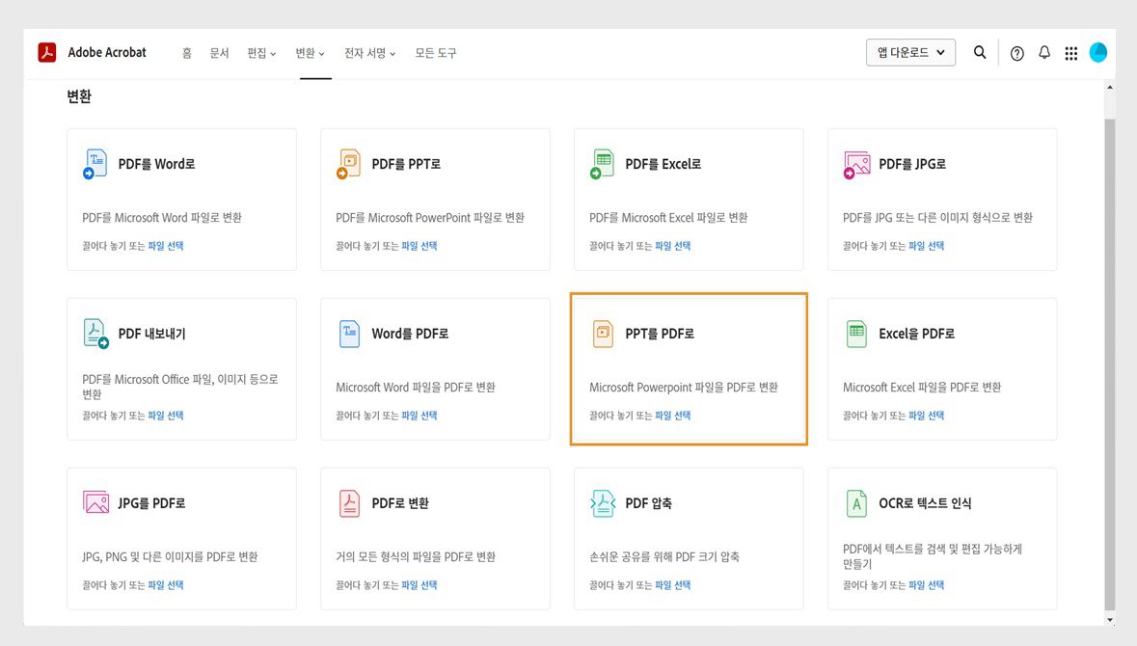Select the highlighted PPT를 PDF로 icon

point(602,333)
